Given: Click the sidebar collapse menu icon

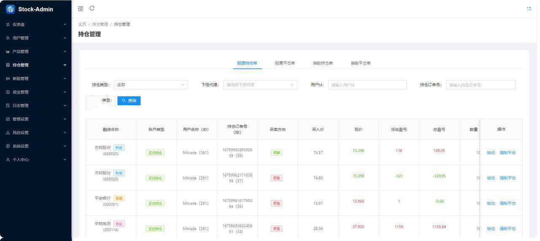Looking at the screenshot, I should point(81,8).
